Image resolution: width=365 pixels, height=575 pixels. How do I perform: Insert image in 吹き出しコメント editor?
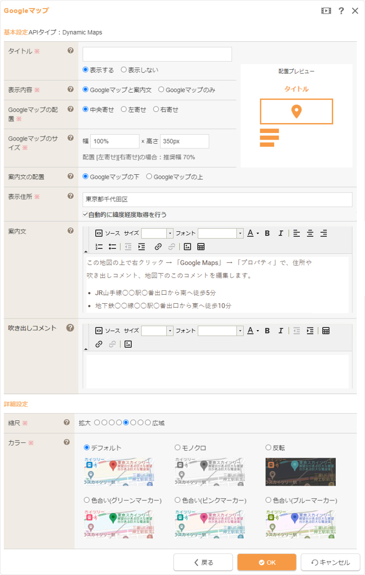(x=128, y=344)
